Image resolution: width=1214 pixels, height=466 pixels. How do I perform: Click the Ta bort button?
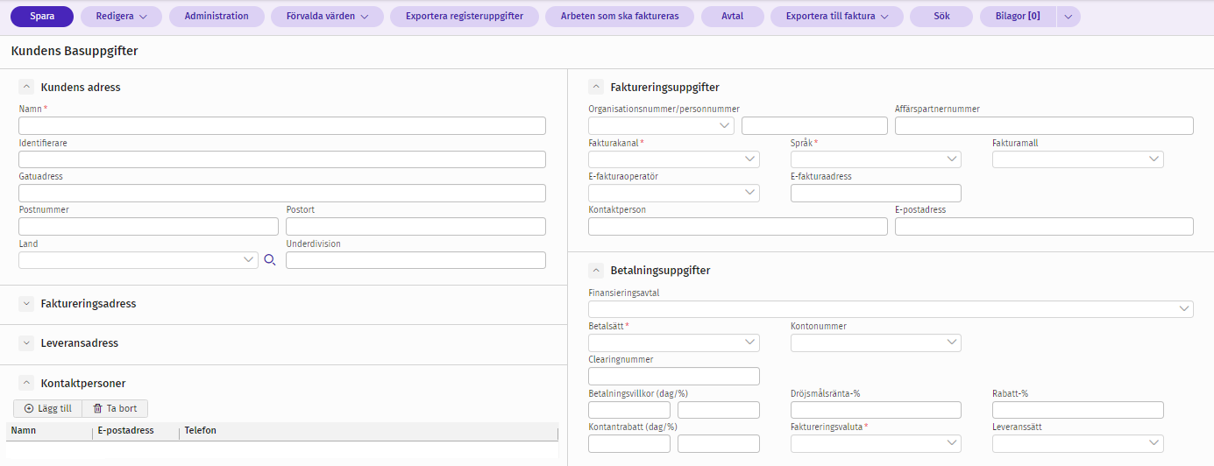pos(115,408)
